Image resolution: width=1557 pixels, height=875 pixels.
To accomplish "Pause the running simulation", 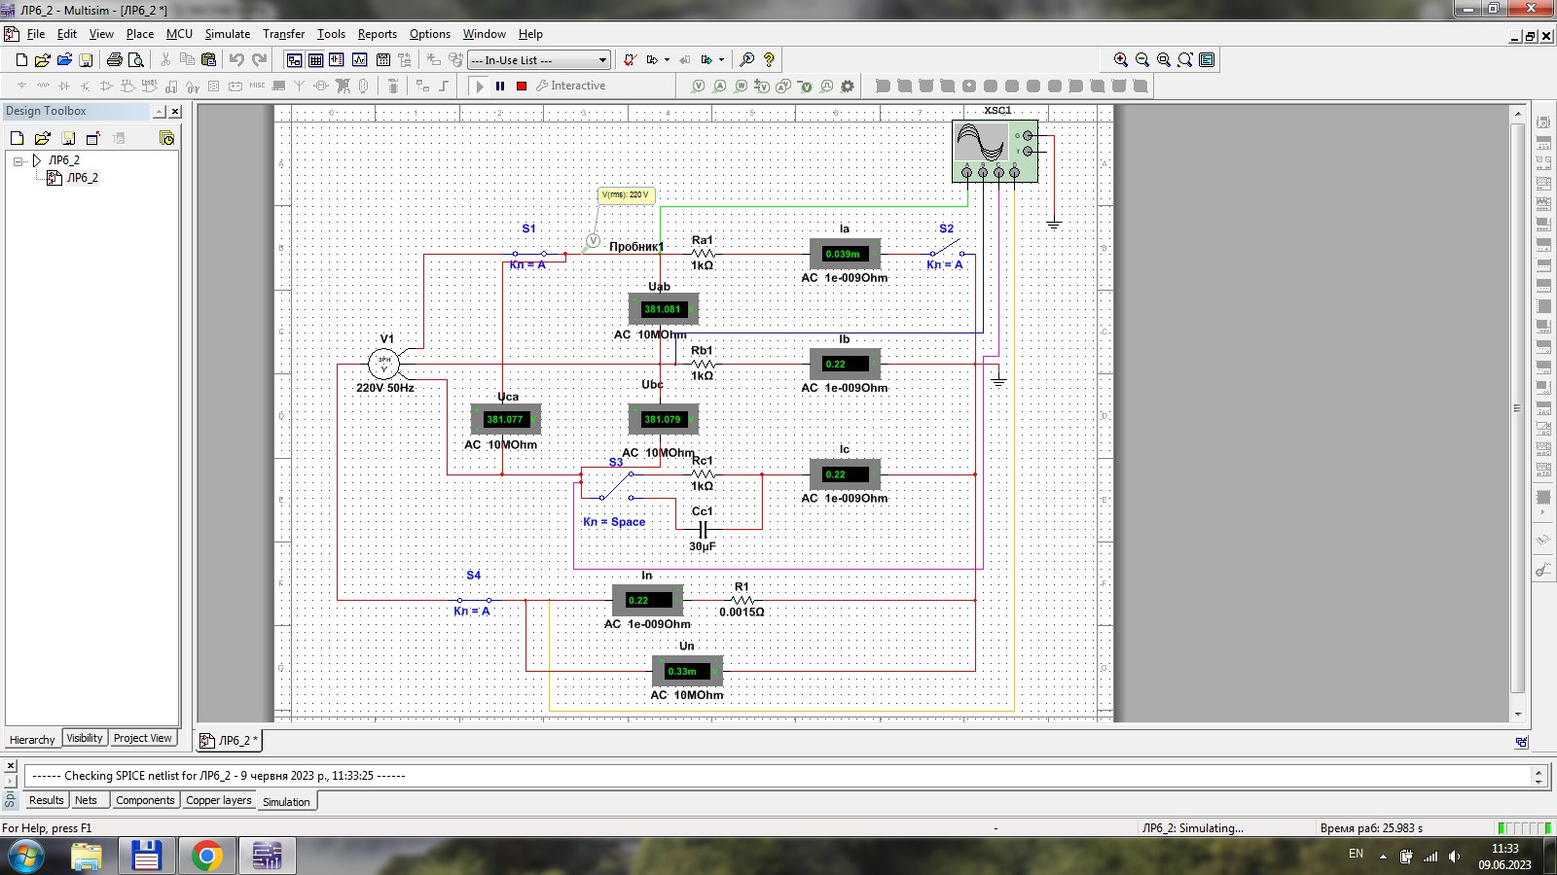I will click(x=500, y=87).
